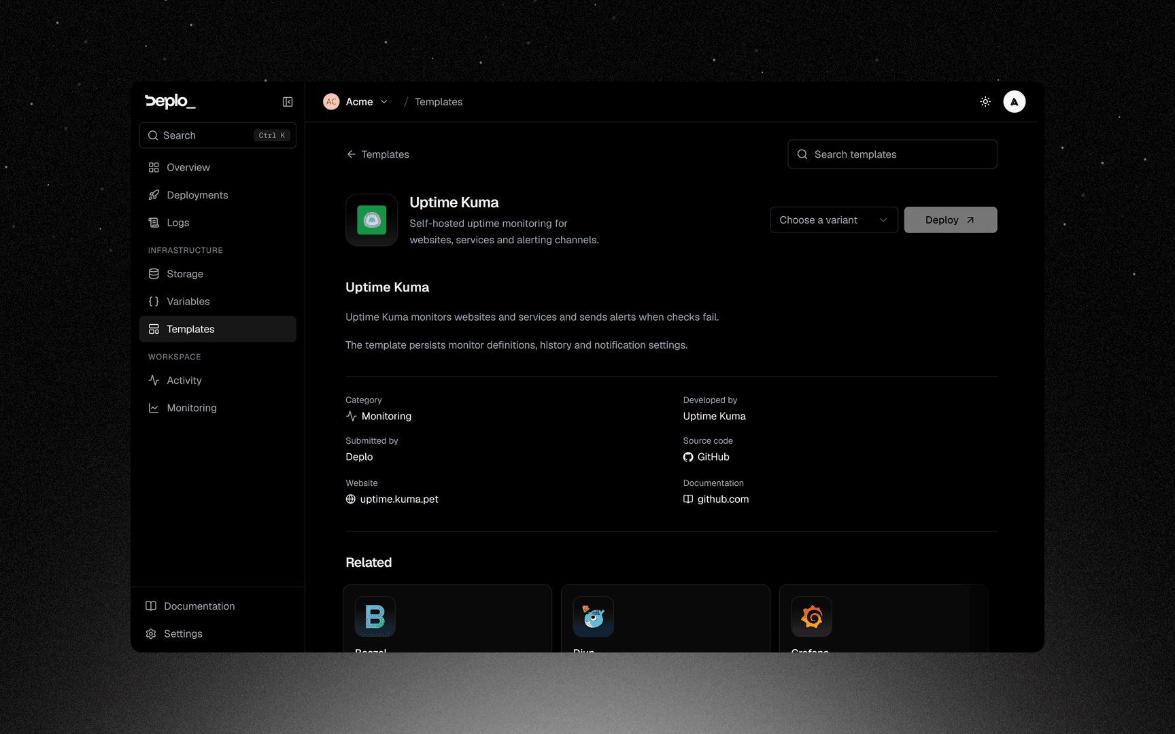Go back to Templates with arrow
The image size is (1175, 734).
[377, 154]
